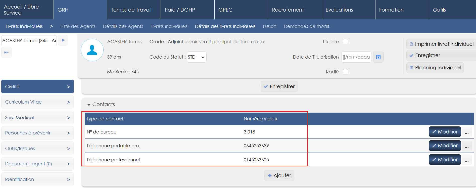The height and width of the screenshot is (188, 476).
Task: Tick the Titulaire checkbox
Action: [346, 42]
